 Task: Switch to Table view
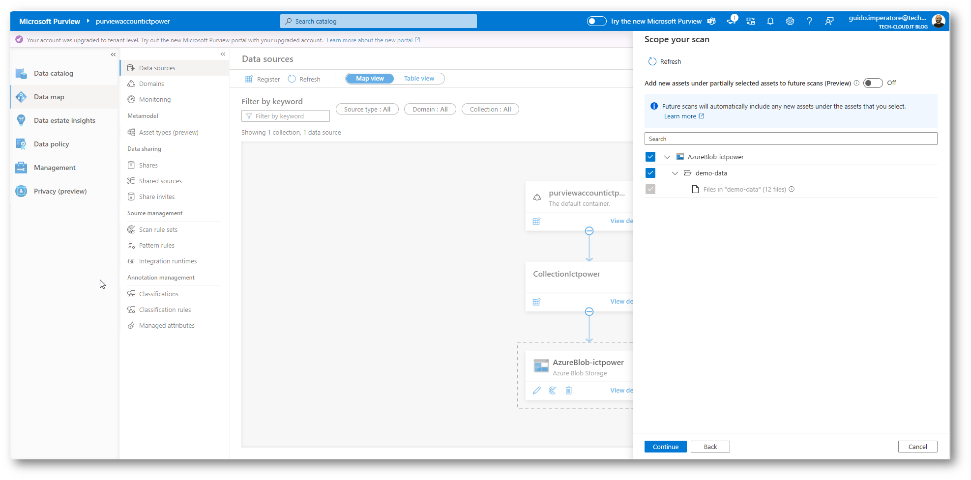coord(419,79)
